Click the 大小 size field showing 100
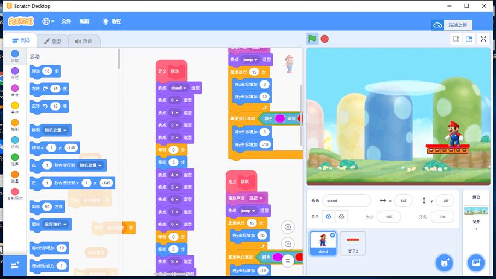 tap(389, 217)
